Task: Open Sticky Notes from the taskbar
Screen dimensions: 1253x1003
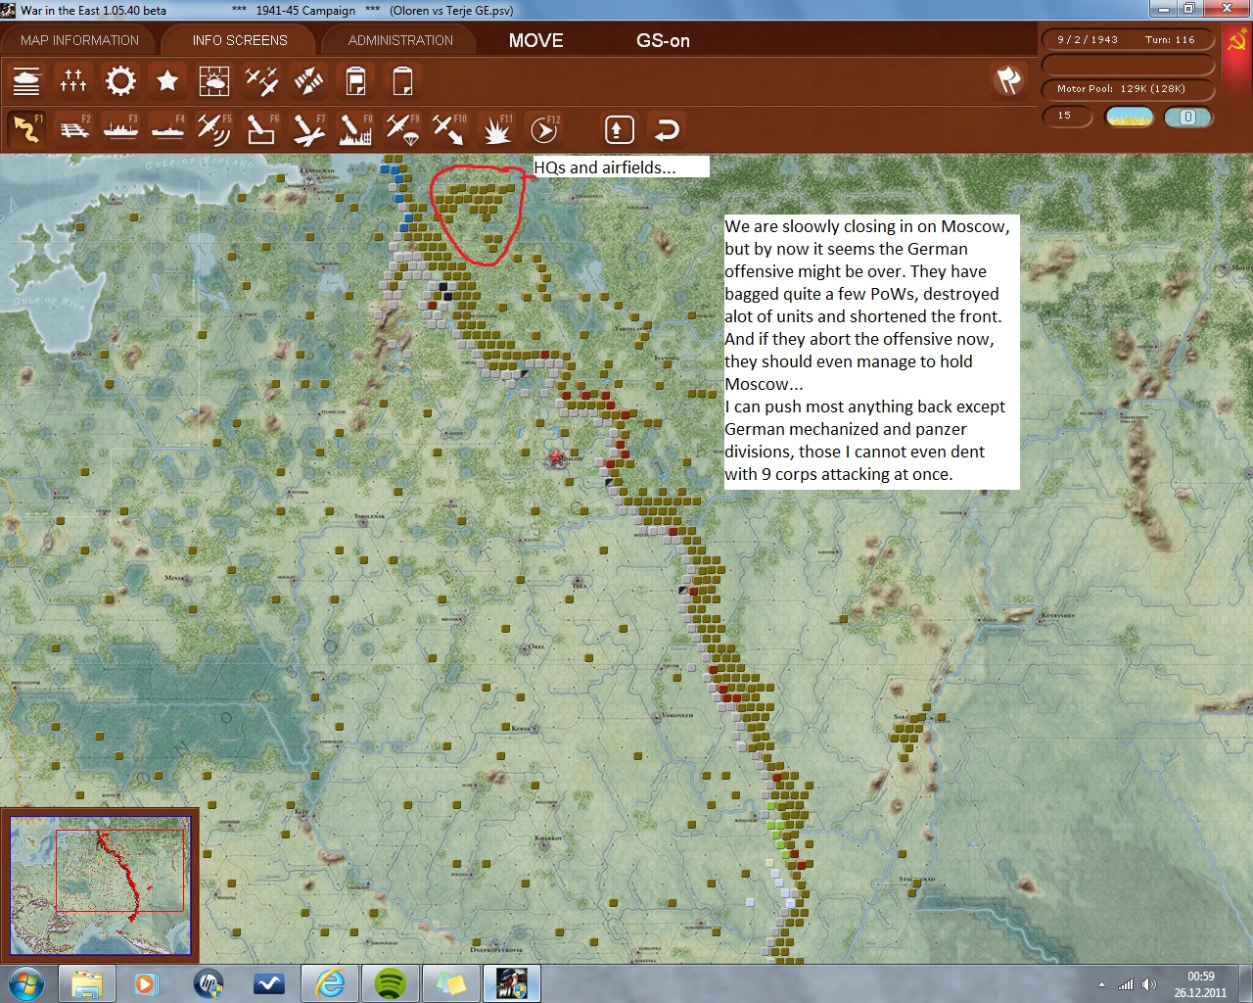Action: point(451,982)
